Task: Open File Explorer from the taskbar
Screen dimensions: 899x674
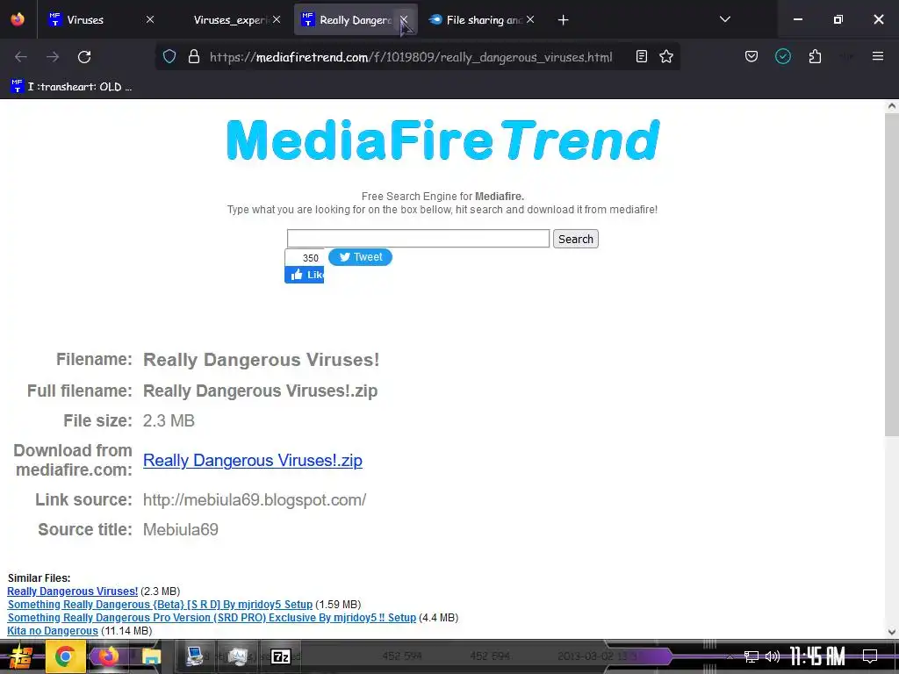Action: (151, 657)
